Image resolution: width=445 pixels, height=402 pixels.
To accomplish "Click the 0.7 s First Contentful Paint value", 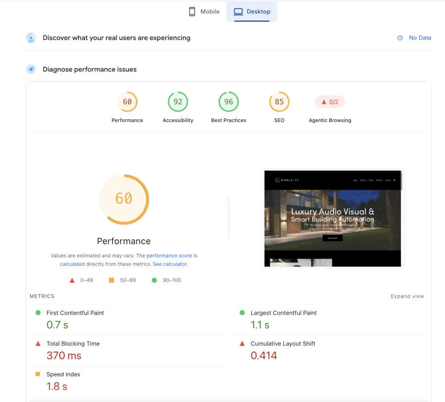I will point(57,325).
